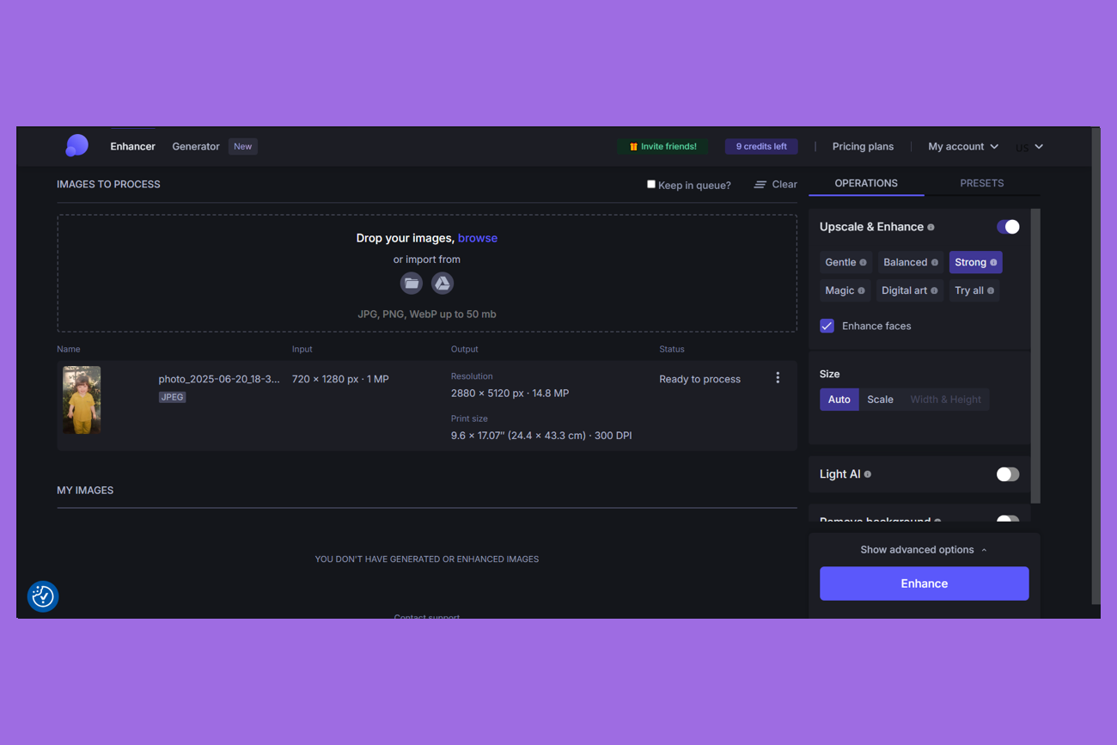
Task: Import from local folder icon
Action: 412,284
